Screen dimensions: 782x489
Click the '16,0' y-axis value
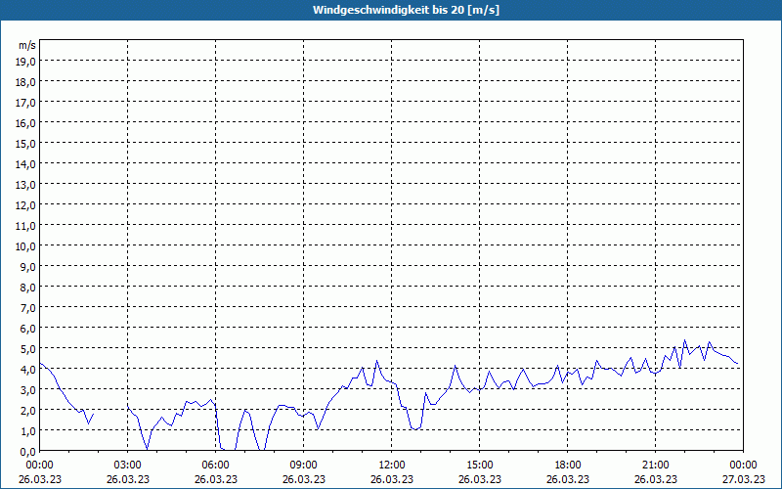[25, 123]
